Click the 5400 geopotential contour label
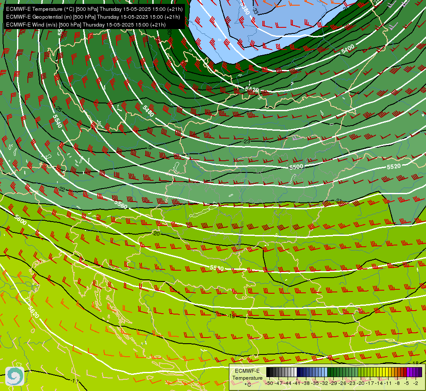This screenshot has width=426, height=391. click(x=348, y=49)
